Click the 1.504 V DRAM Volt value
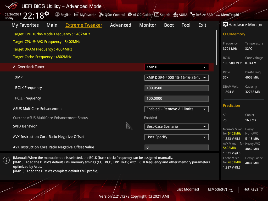Image resolution: width=268 pixels, height=201 pixels. (228, 92)
